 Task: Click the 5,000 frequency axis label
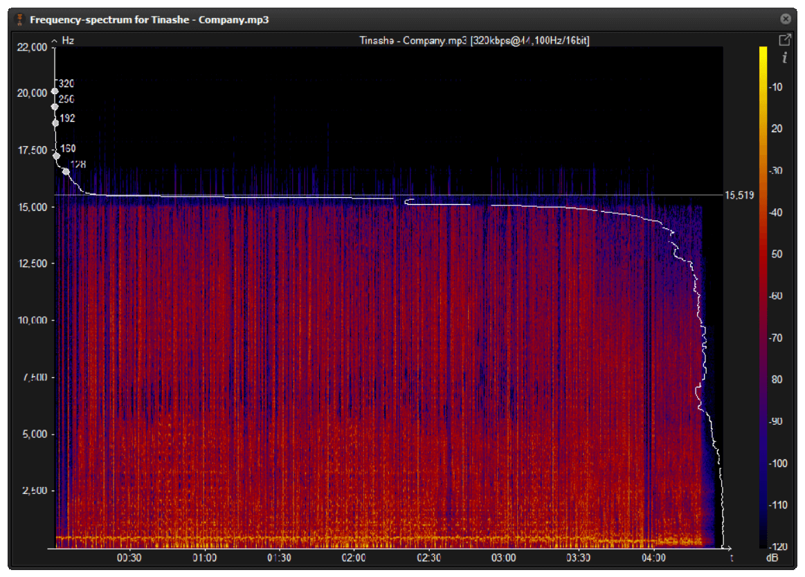pyautogui.click(x=35, y=434)
